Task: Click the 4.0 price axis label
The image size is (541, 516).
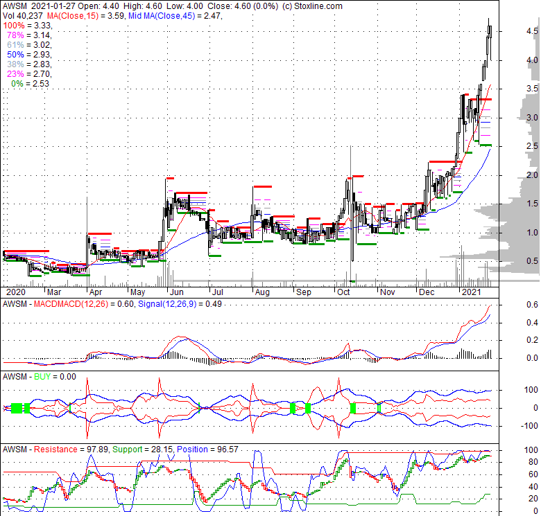Action: click(532, 60)
